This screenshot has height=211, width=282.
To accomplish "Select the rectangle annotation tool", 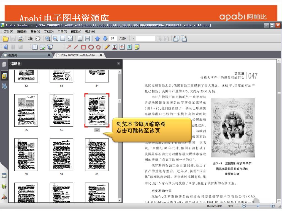I will pos(83,47).
